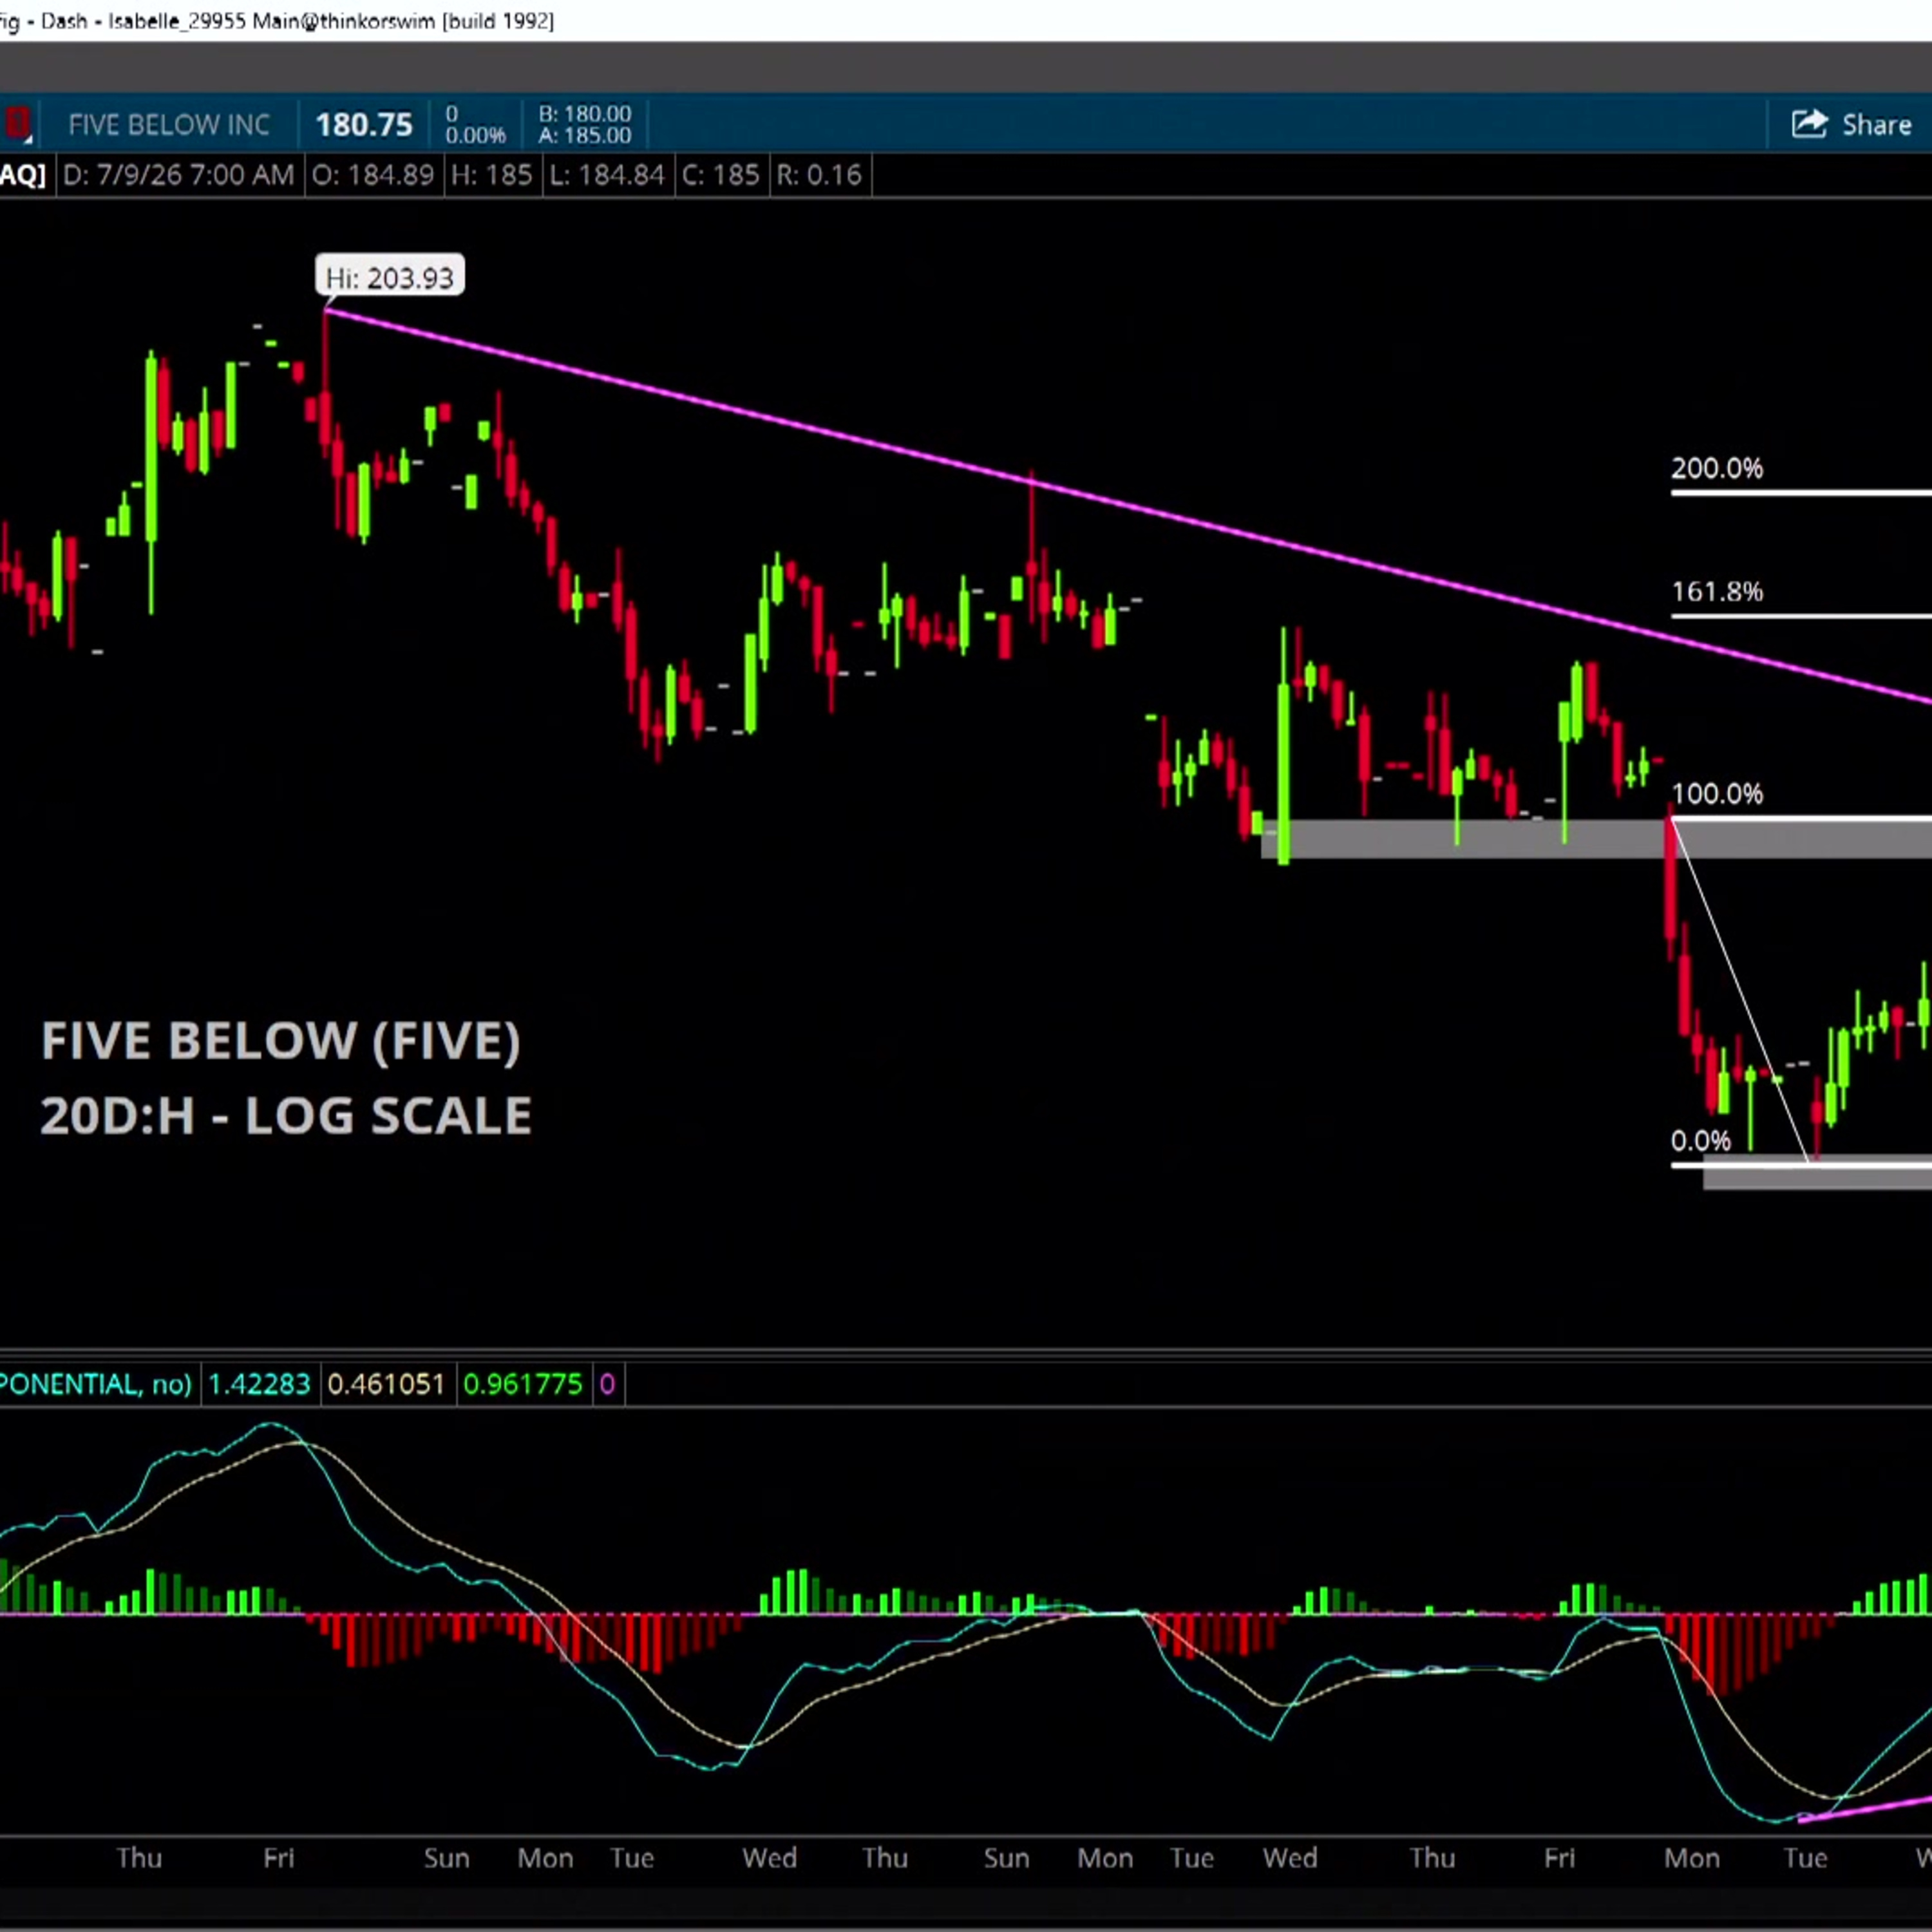The image size is (1932, 1932).
Task: Click the last price 180.75
Action: coord(364,125)
